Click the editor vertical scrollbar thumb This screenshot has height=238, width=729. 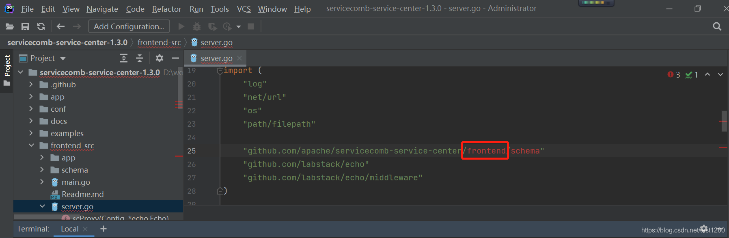tap(725, 121)
